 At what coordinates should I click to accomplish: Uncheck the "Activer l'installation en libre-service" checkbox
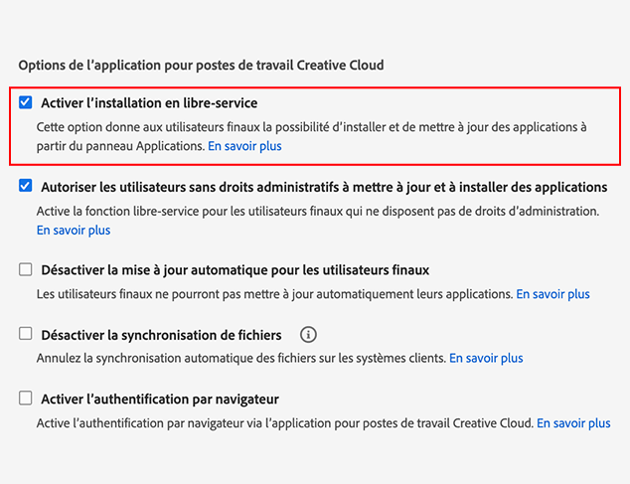pyautogui.click(x=26, y=102)
